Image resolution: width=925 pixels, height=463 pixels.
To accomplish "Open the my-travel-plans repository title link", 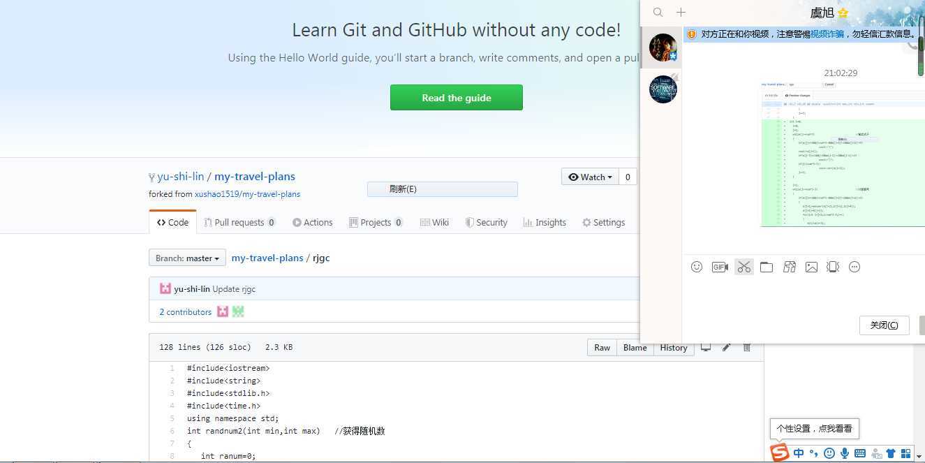I will 255,177.
